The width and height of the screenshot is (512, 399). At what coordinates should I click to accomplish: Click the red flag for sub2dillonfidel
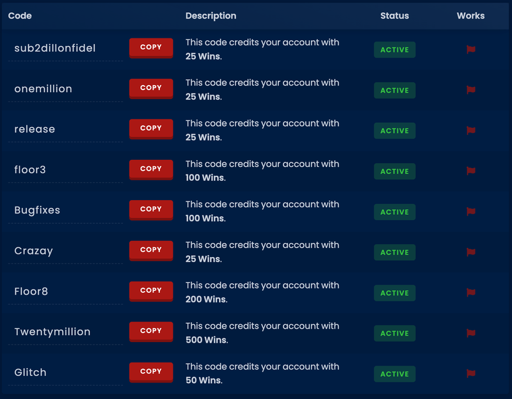471,50
